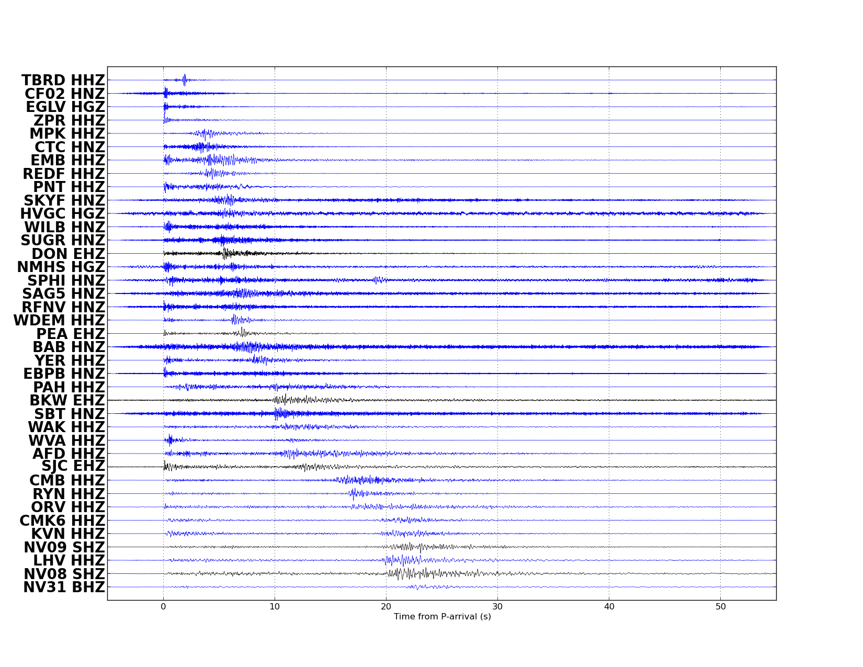Viewport: 863px width, 667px height.
Task: Click the SAG5 HNZ station label
Action: (64, 294)
